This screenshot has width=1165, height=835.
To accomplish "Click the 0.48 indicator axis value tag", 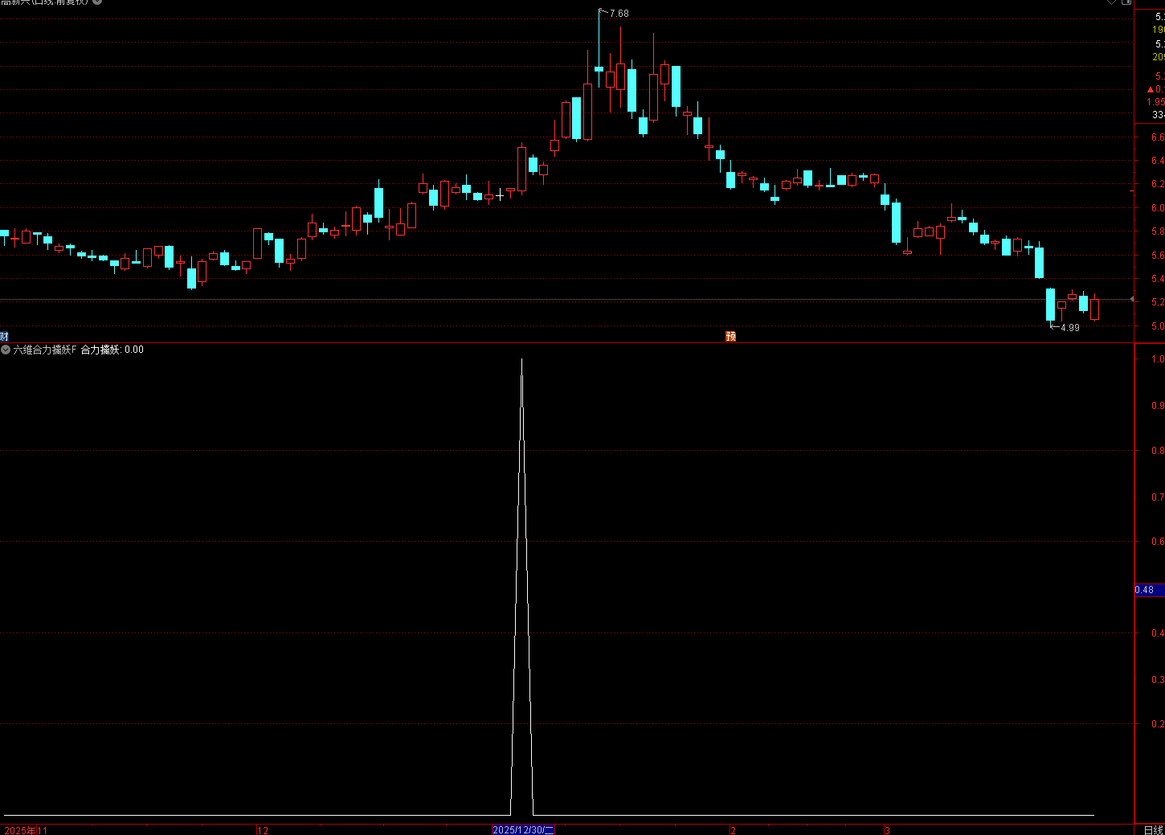I will point(1149,590).
